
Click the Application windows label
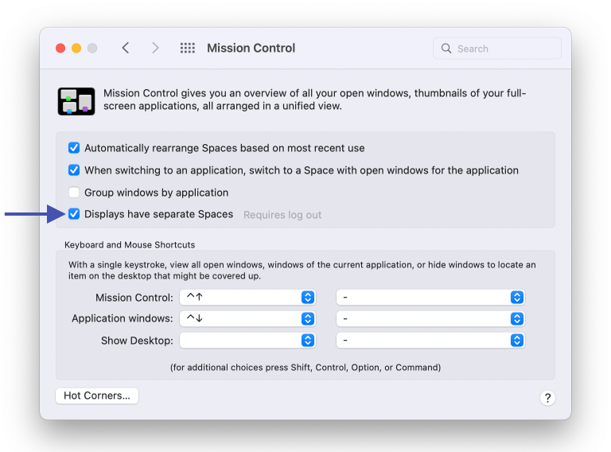coord(123,318)
